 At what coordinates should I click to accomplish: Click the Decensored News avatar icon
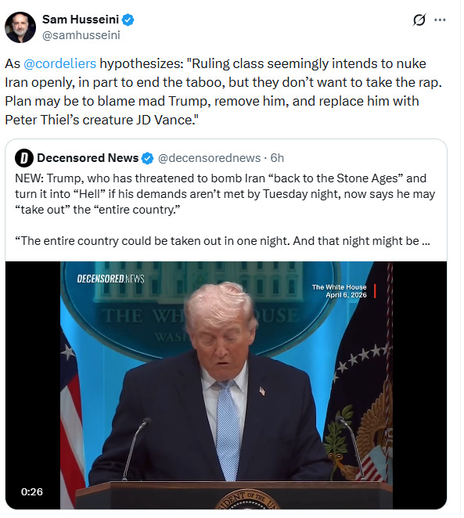(x=24, y=158)
